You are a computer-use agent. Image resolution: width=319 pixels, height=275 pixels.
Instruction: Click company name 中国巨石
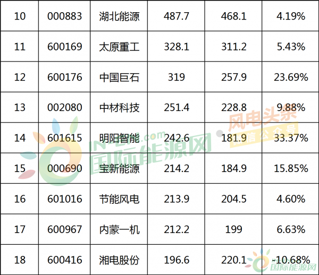click(119, 78)
